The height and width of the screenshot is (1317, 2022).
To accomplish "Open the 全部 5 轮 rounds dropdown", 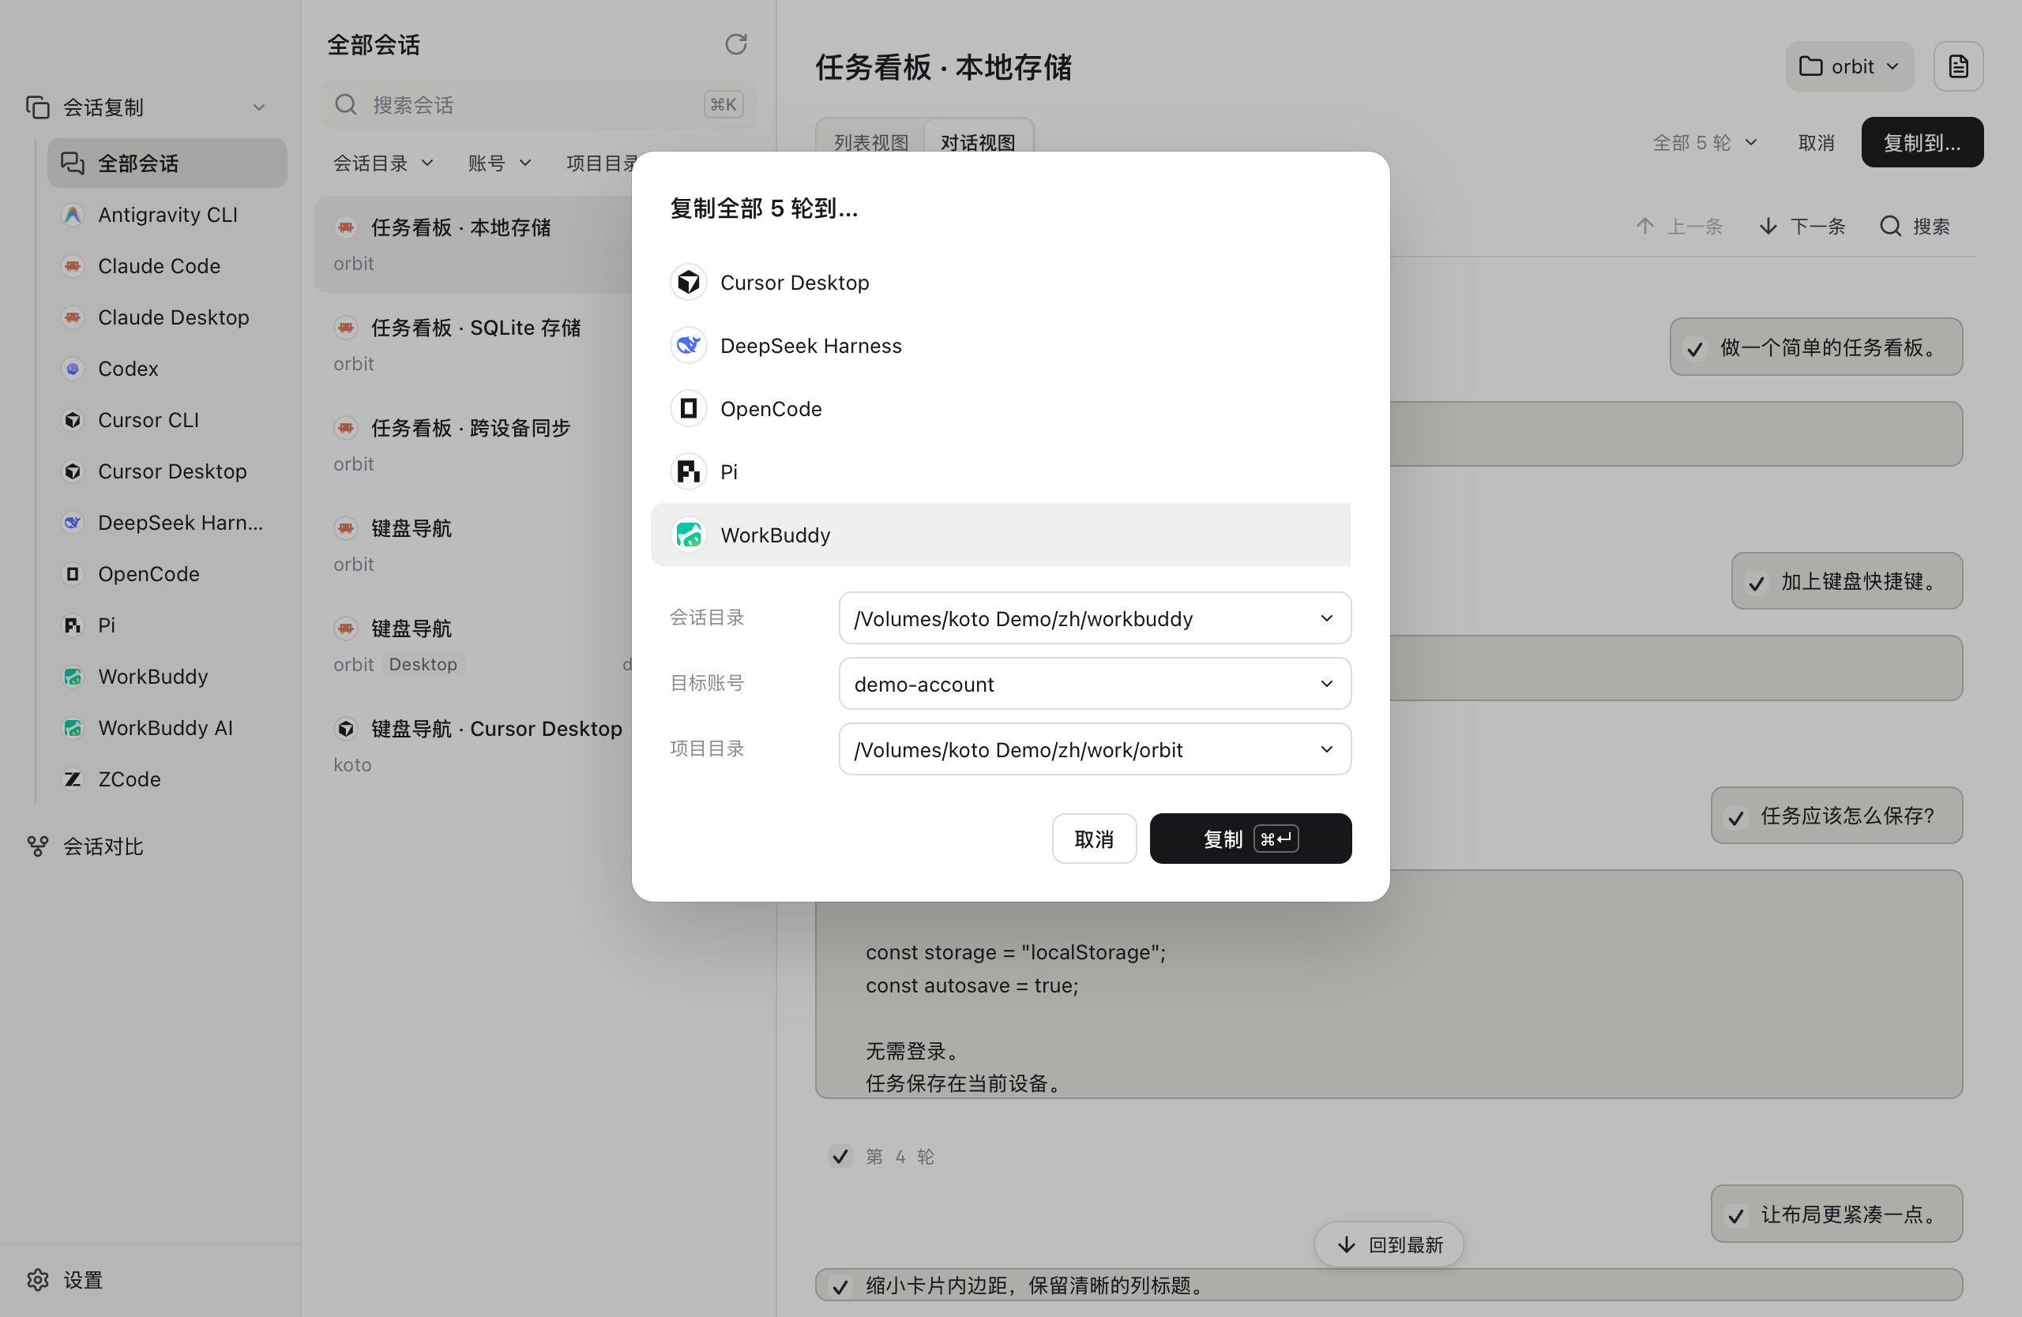I will 1704,143.
